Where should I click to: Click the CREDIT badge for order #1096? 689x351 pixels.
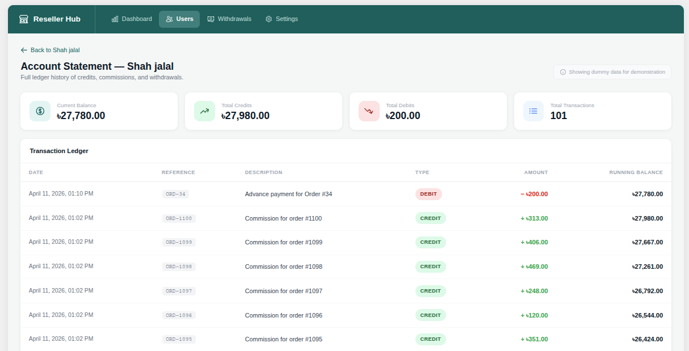431,315
